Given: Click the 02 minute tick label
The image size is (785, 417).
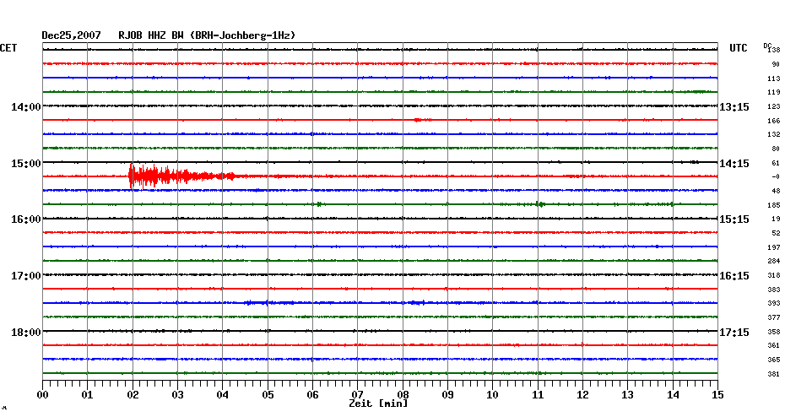Looking at the screenshot, I should click(x=133, y=395).
